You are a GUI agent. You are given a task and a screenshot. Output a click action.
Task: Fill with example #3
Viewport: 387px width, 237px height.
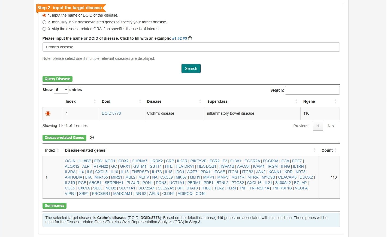(x=185, y=38)
